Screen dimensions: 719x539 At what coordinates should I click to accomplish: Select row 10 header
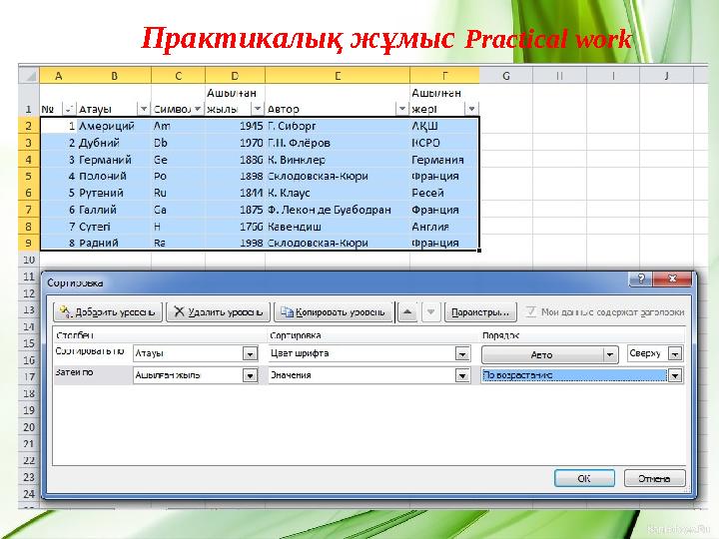coord(28,260)
